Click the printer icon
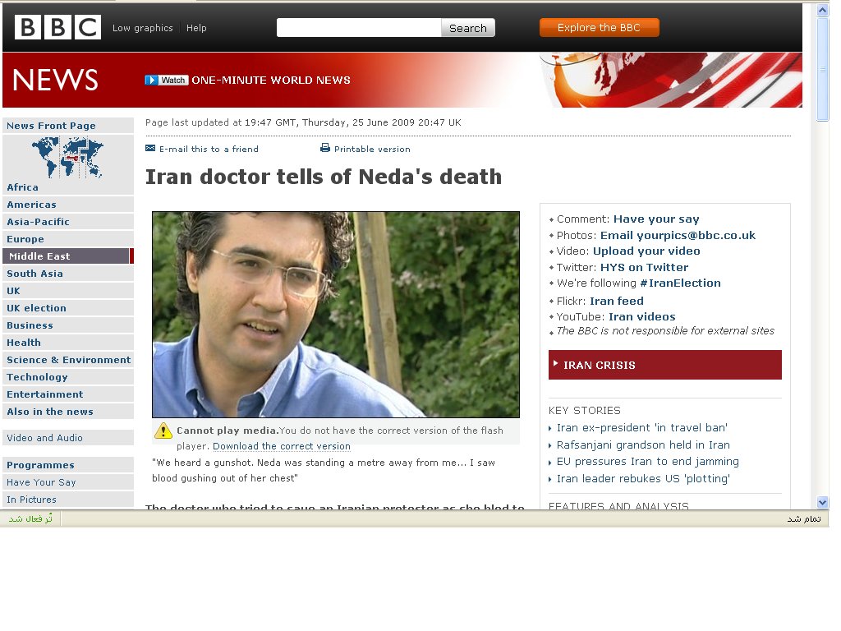Image resolution: width=841 pixels, height=631 pixels. pos(325,149)
